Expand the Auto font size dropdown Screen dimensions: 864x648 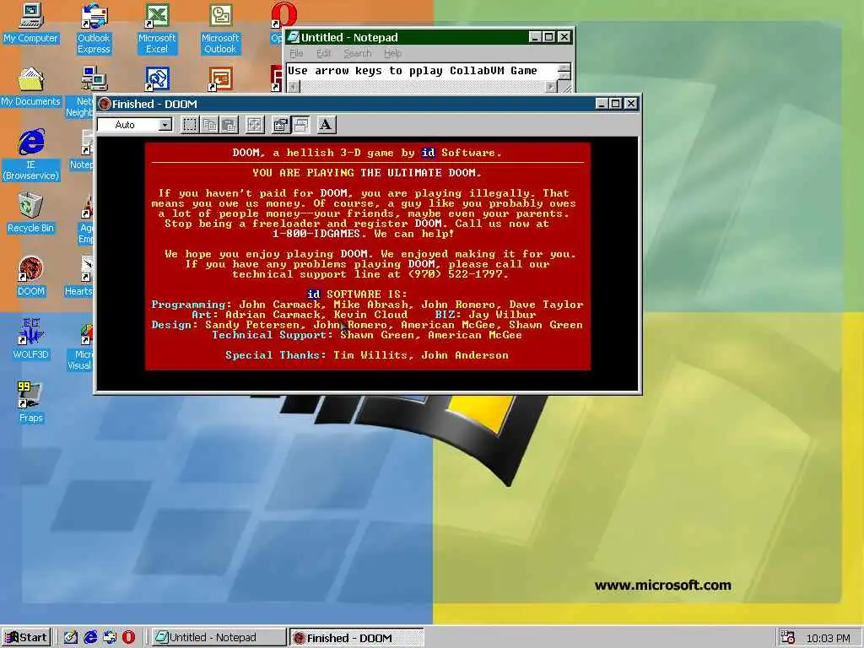click(165, 125)
